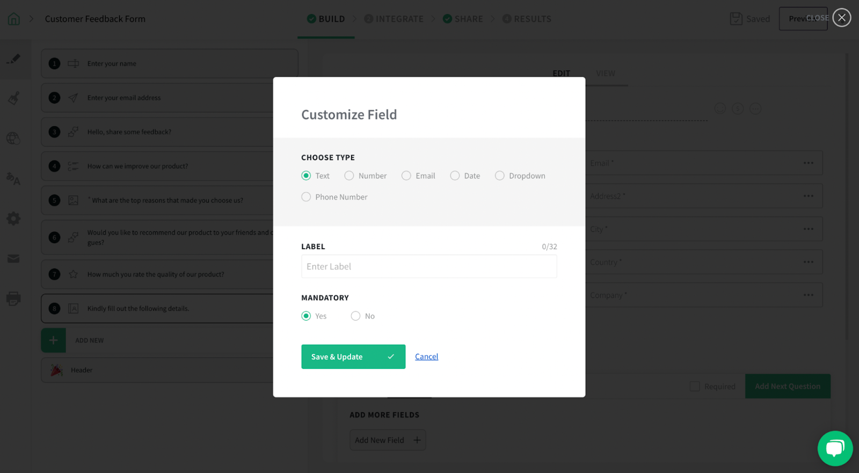Select question 2 Enter your email address
This screenshot has width=859, height=473.
pos(170,98)
